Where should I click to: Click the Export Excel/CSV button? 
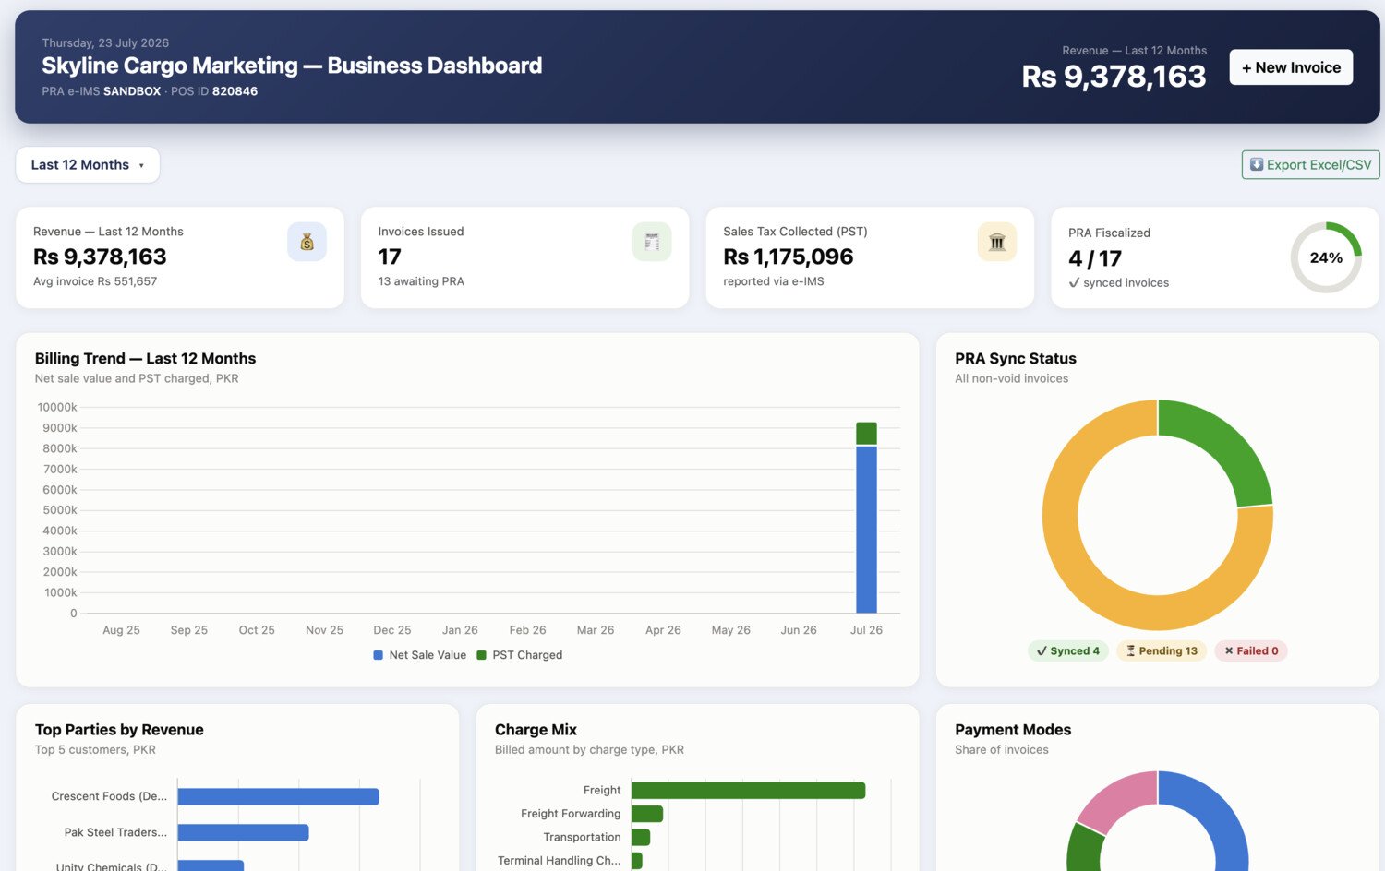pos(1310,164)
